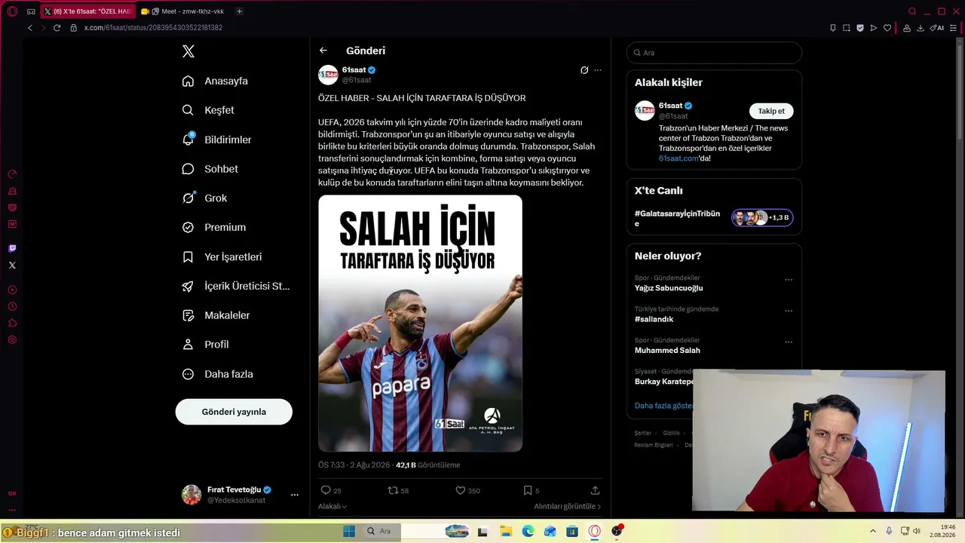Click the share icon under the post
The image size is (965, 543).
point(595,490)
